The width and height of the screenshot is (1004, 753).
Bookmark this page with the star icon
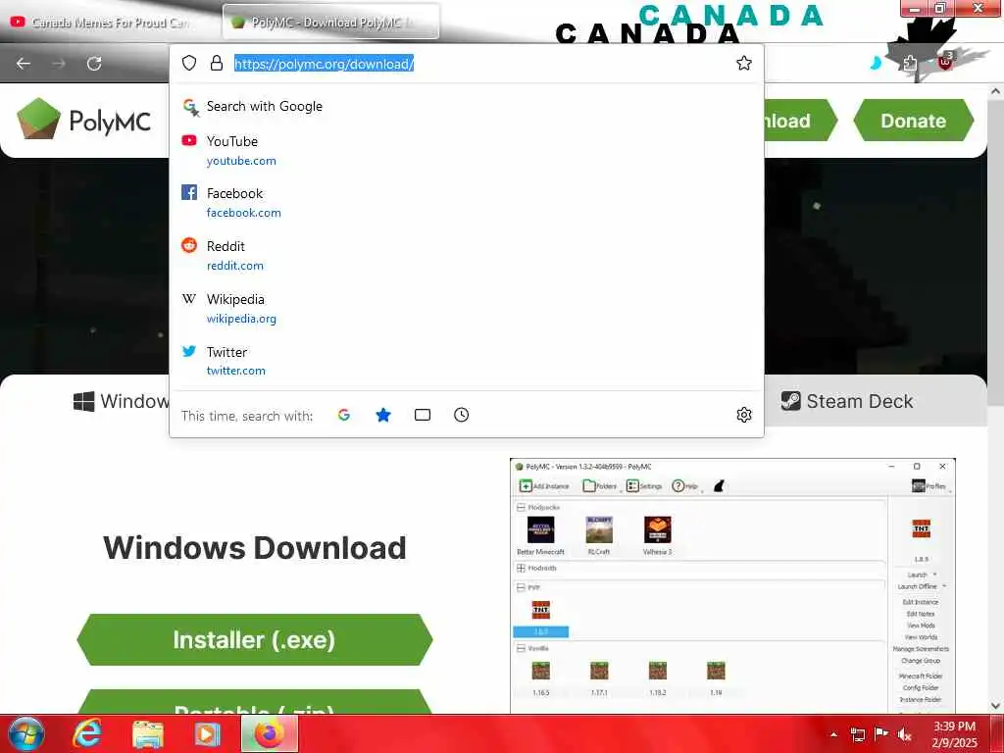click(x=743, y=63)
